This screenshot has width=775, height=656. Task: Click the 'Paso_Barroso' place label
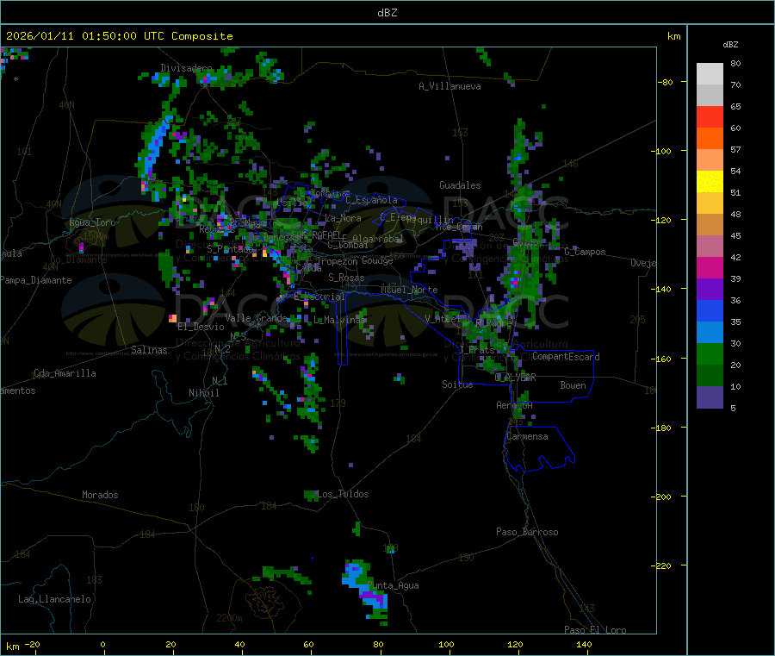click(x=527, y=532)
